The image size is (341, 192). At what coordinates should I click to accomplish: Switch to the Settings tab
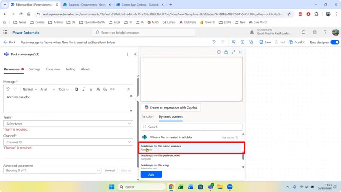click(x=35, y=69)
